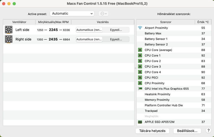The width and height of the screenshot is (214, 137).
Task: Click the Right side fan icon
Action: click(9, 39)
